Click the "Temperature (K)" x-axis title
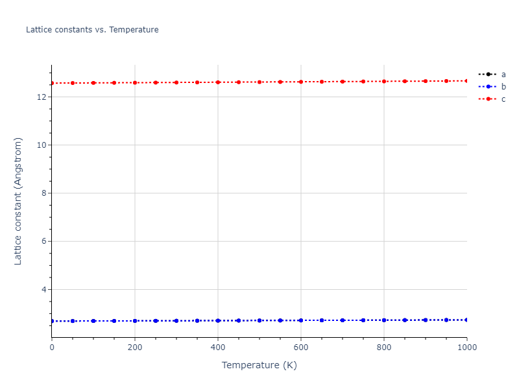Screen dimensions: 519x389 [259, 365]
